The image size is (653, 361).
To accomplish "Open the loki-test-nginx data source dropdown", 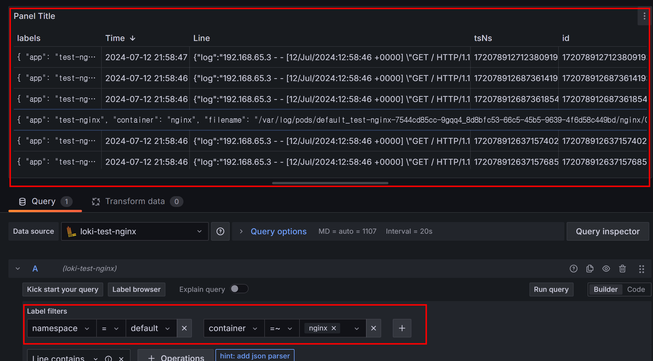I will pos(135,231).
